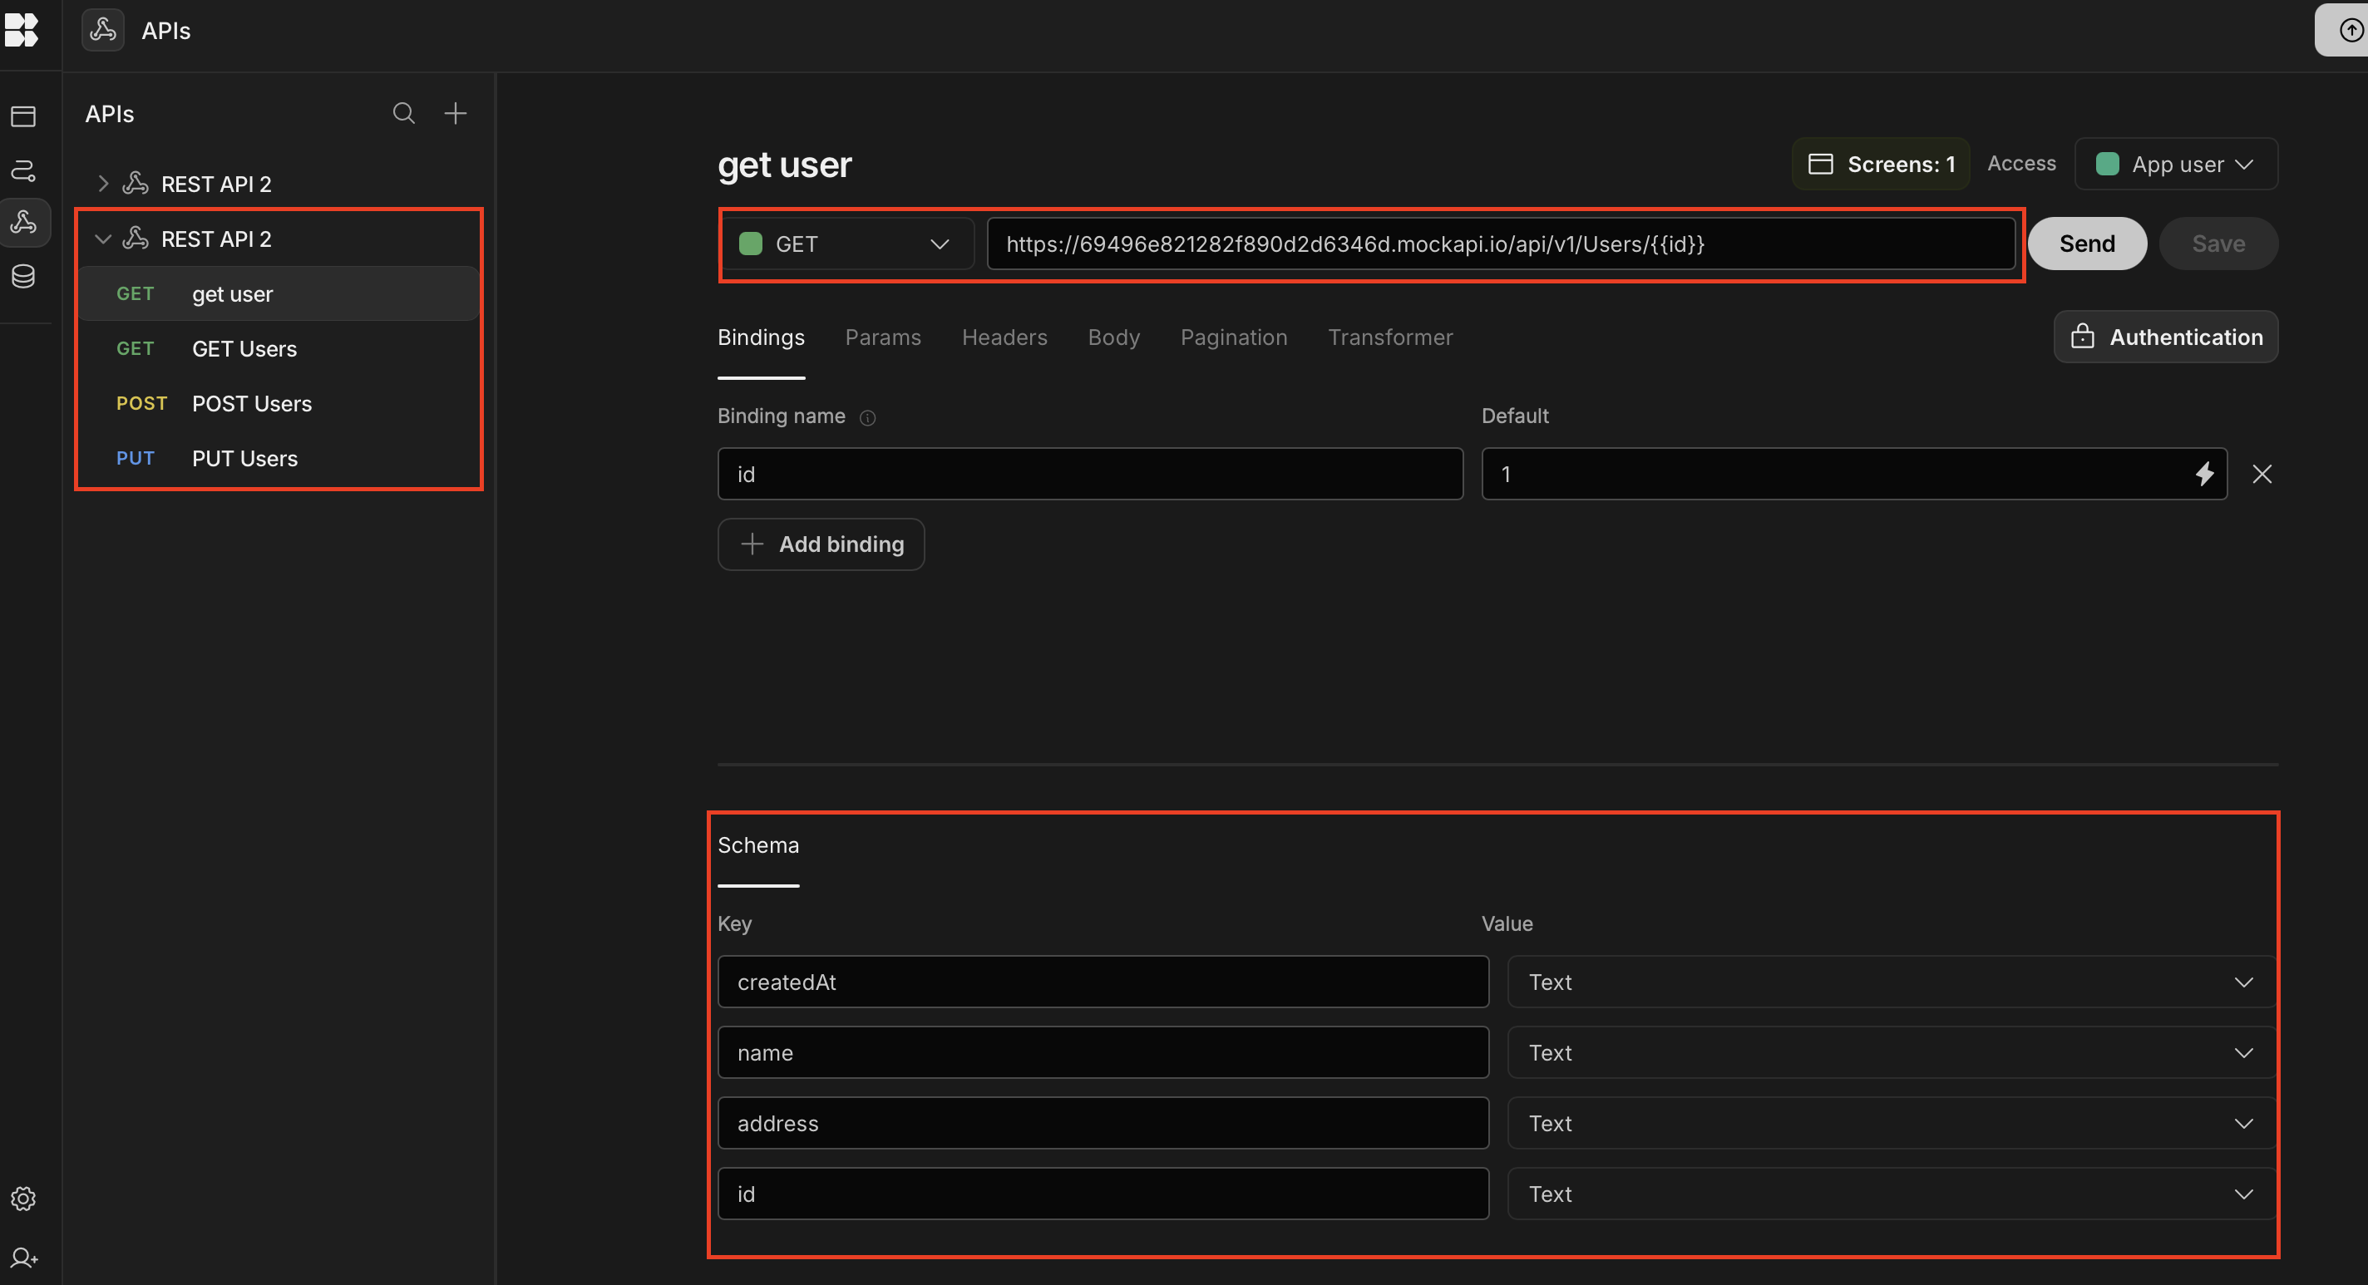Click the plus icon to add API
Viewport: 2368px width, 1285px height.
pyautogui.click(x=455, y=113)
